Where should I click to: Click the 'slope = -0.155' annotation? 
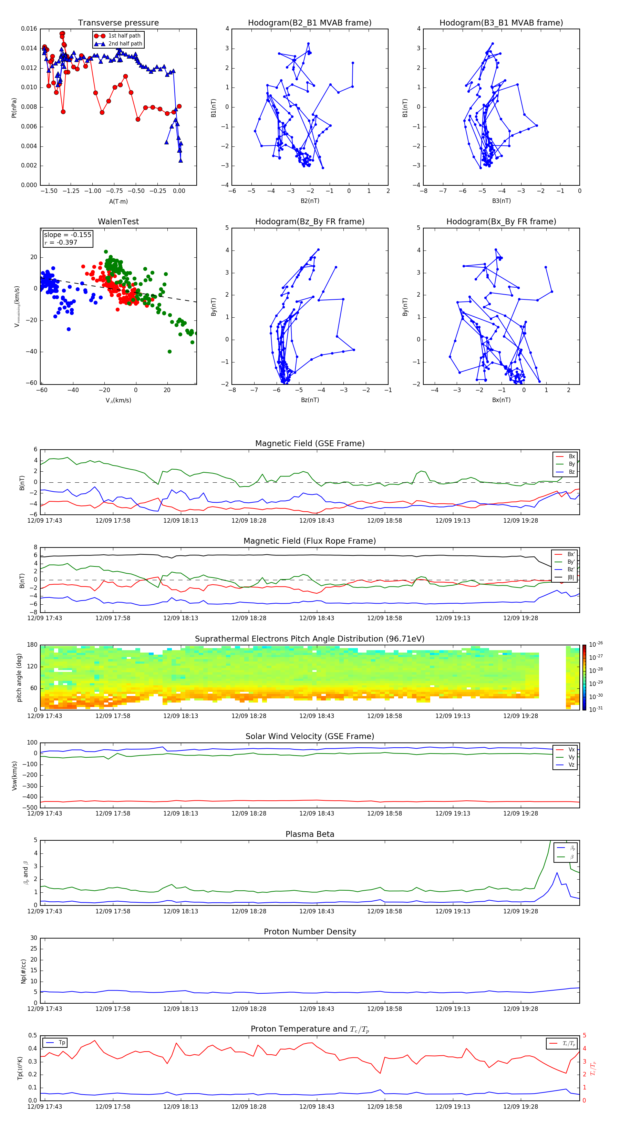tap(68, 235)
